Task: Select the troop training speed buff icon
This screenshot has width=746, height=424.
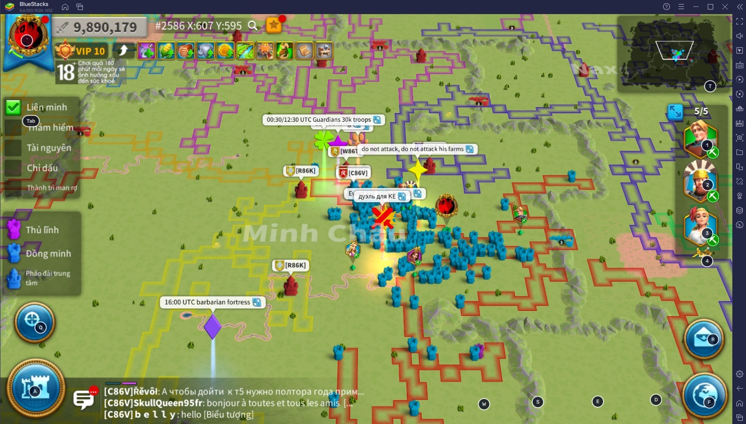Action: pos(147,51)
